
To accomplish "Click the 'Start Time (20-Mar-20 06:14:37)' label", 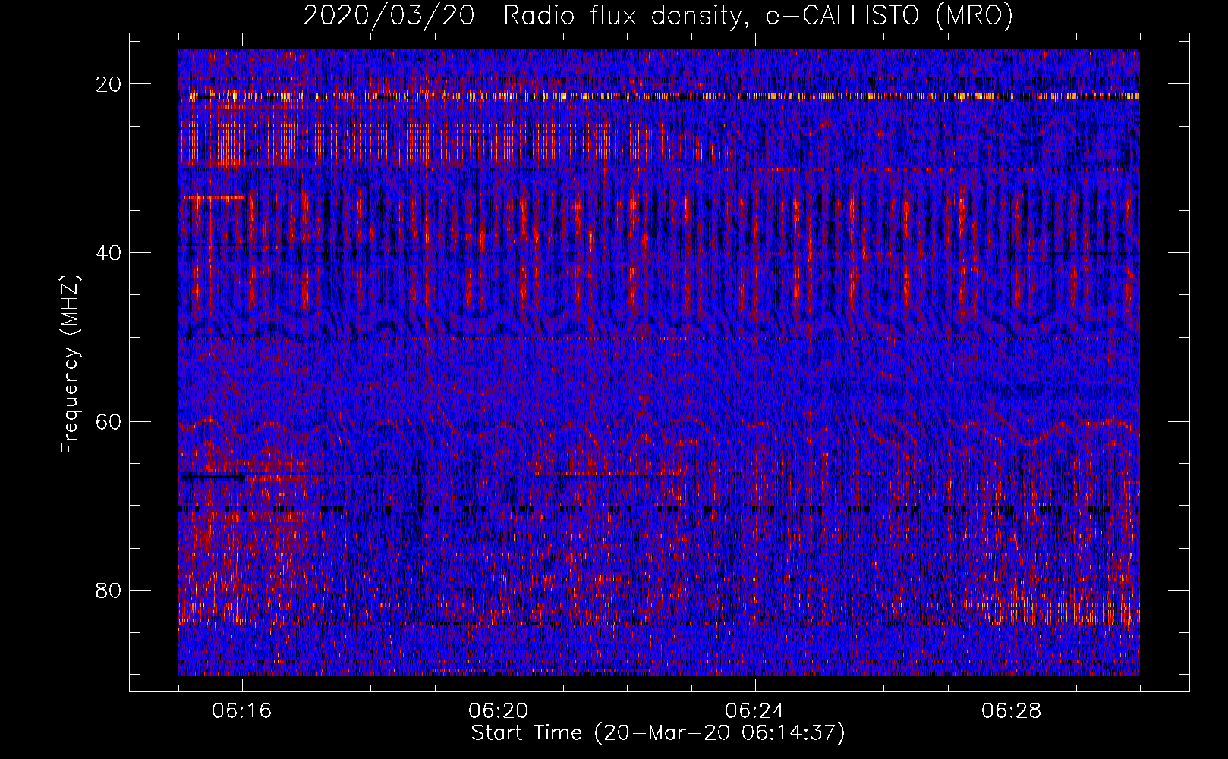I will [658, 733].
